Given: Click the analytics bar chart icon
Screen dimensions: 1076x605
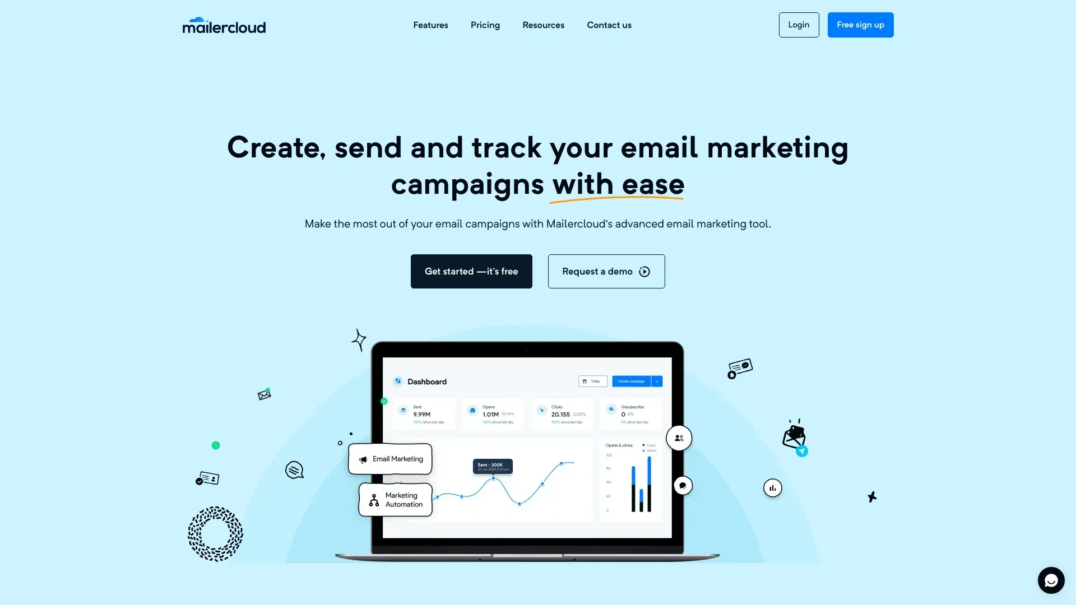Looking at the screenshot, I should [x=772, y=487].
